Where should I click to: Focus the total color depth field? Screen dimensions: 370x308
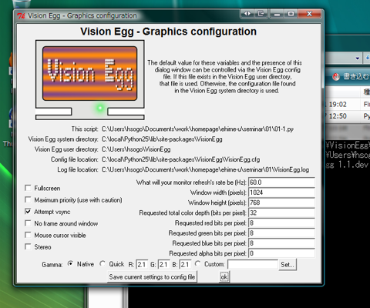(x=281, y=213)
